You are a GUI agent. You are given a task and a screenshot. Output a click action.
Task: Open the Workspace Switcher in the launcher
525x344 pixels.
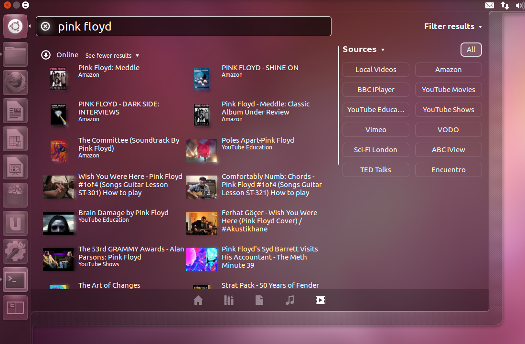point(15,308)
